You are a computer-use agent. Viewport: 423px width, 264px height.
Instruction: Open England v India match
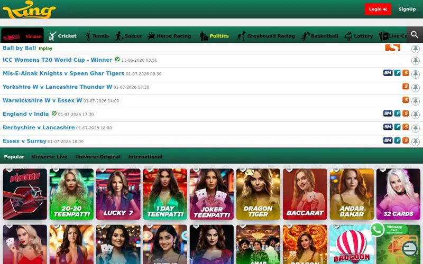pyautogui.click(x=25, y=114)
